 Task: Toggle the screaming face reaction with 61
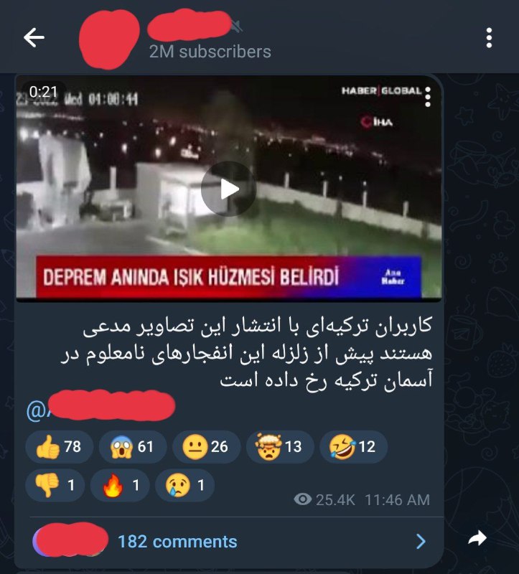pyautogui.click(x=133, y=446)
